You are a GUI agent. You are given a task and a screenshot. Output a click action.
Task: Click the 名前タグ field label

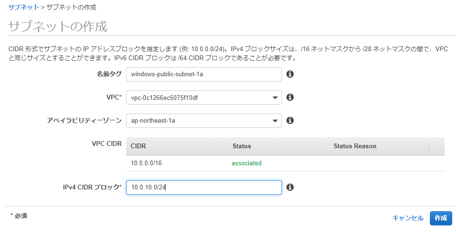pyautogui.click(x=109, y=74)
